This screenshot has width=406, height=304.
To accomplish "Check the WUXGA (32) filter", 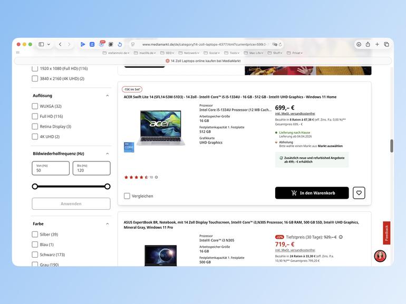I will (35, 106).
